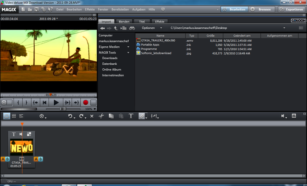307x186 pixels.
Task: Open the Effekte menu in the menu bar
Action: (x=90, y=9)
